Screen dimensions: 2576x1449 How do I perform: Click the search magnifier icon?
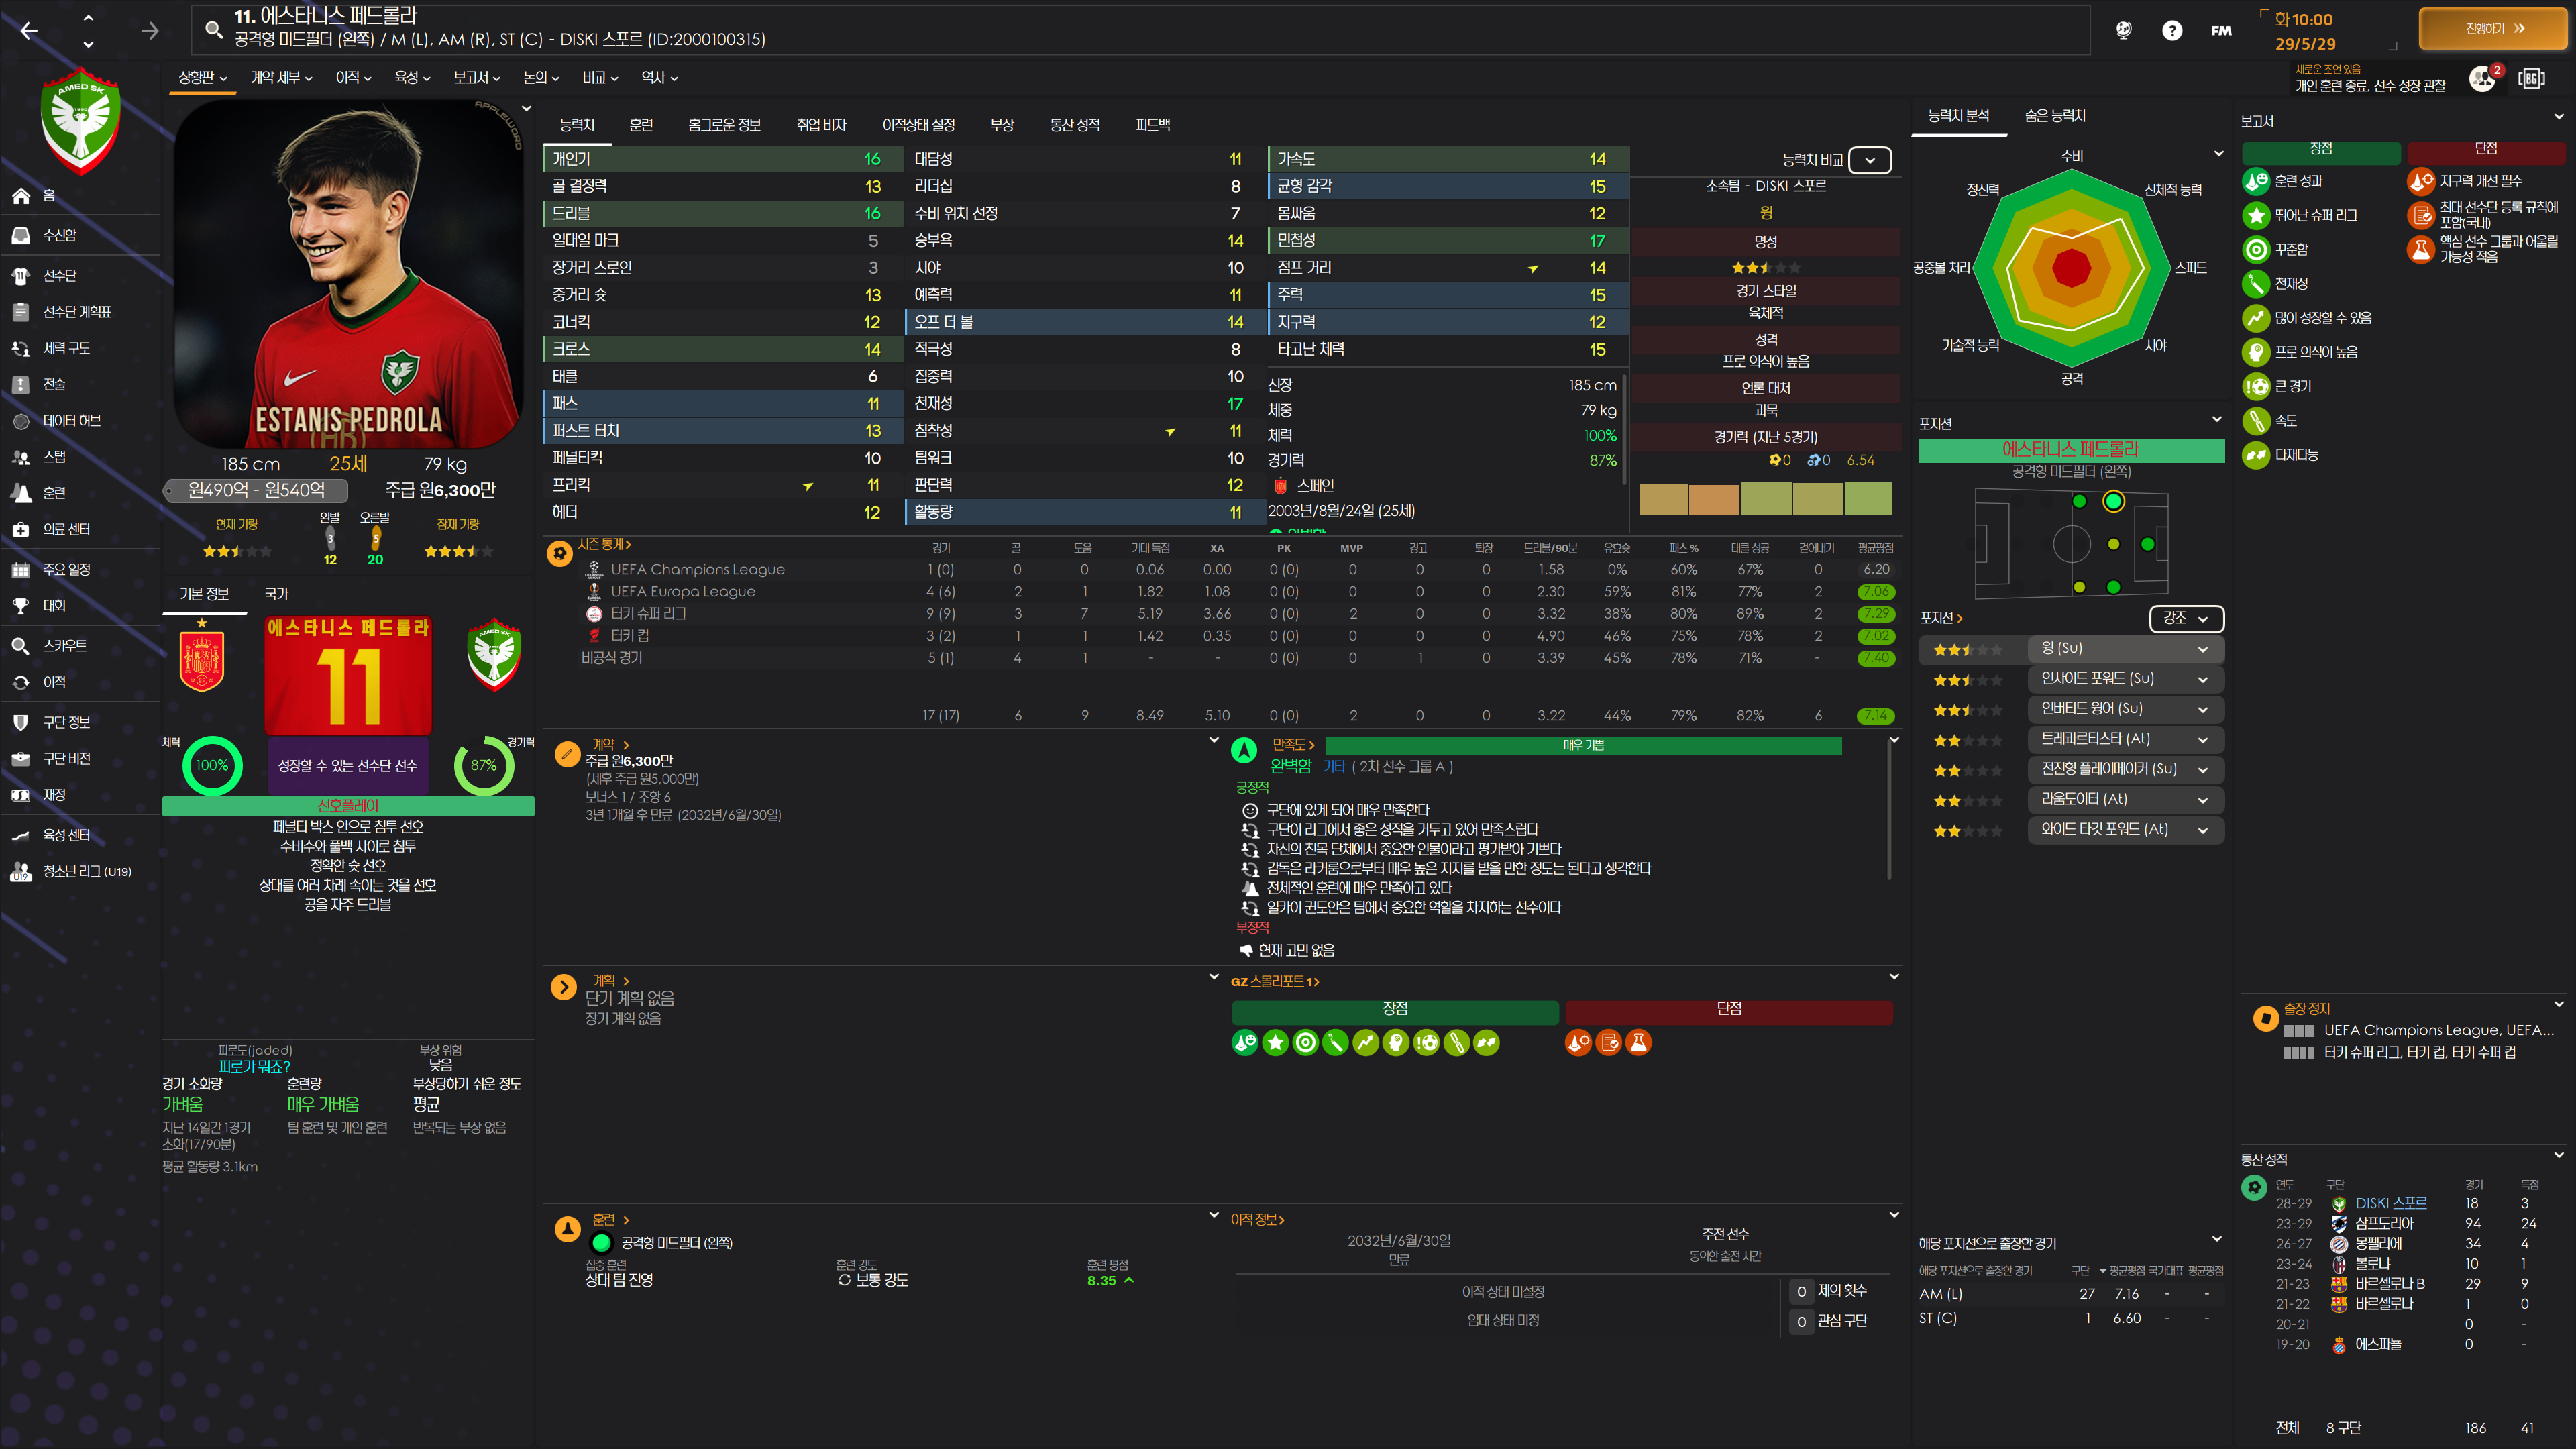pos(213,29)
